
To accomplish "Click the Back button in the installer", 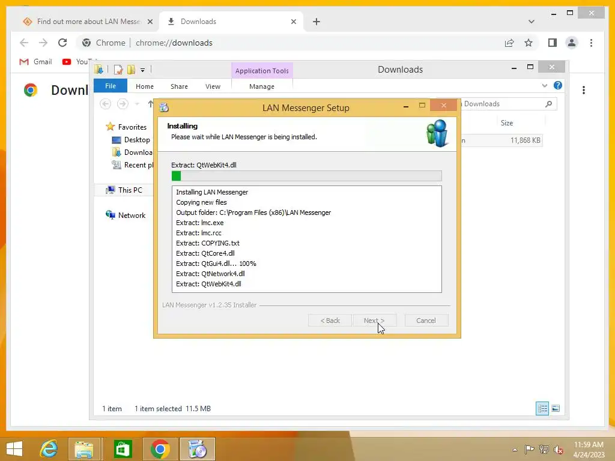I will click(x=330, y=321).
